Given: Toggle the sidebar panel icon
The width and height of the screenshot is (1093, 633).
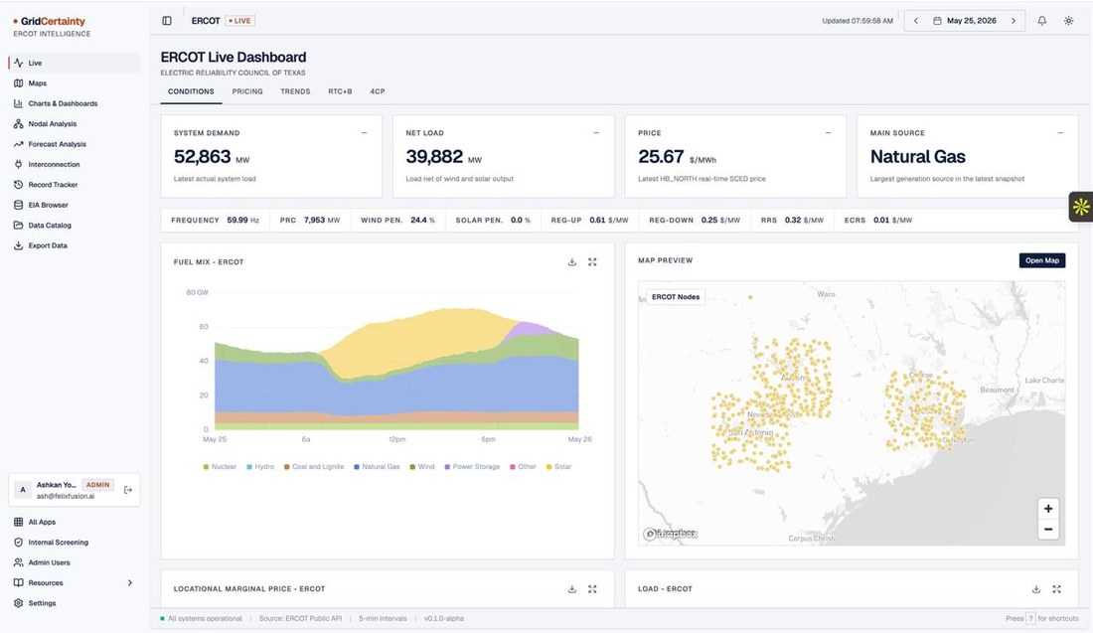Looking at the screenshot, I should (167, 21).
